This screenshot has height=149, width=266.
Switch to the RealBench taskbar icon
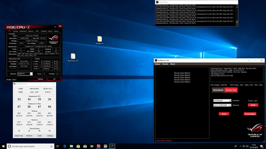(112, 146)
